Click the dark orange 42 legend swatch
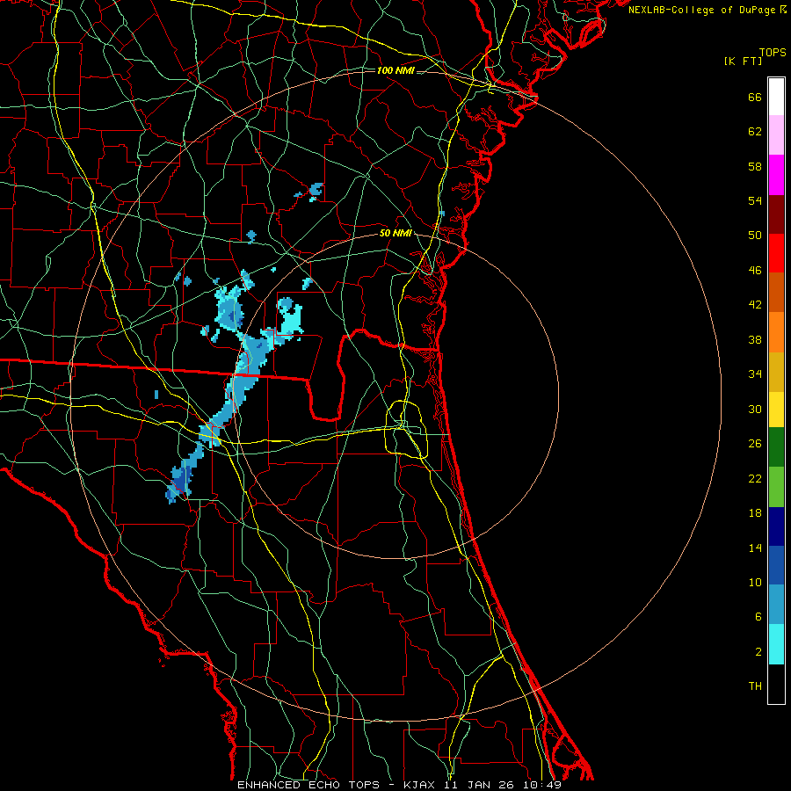Screen dimensions: 791x791 coord(776,292)
